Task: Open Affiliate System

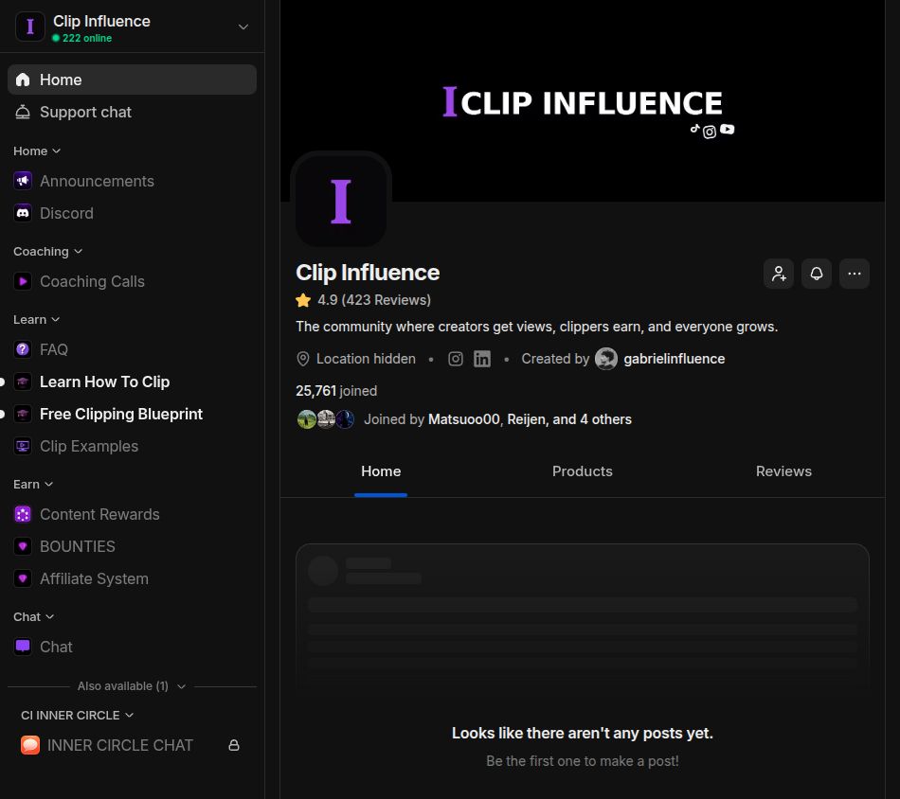Action: 132,578
